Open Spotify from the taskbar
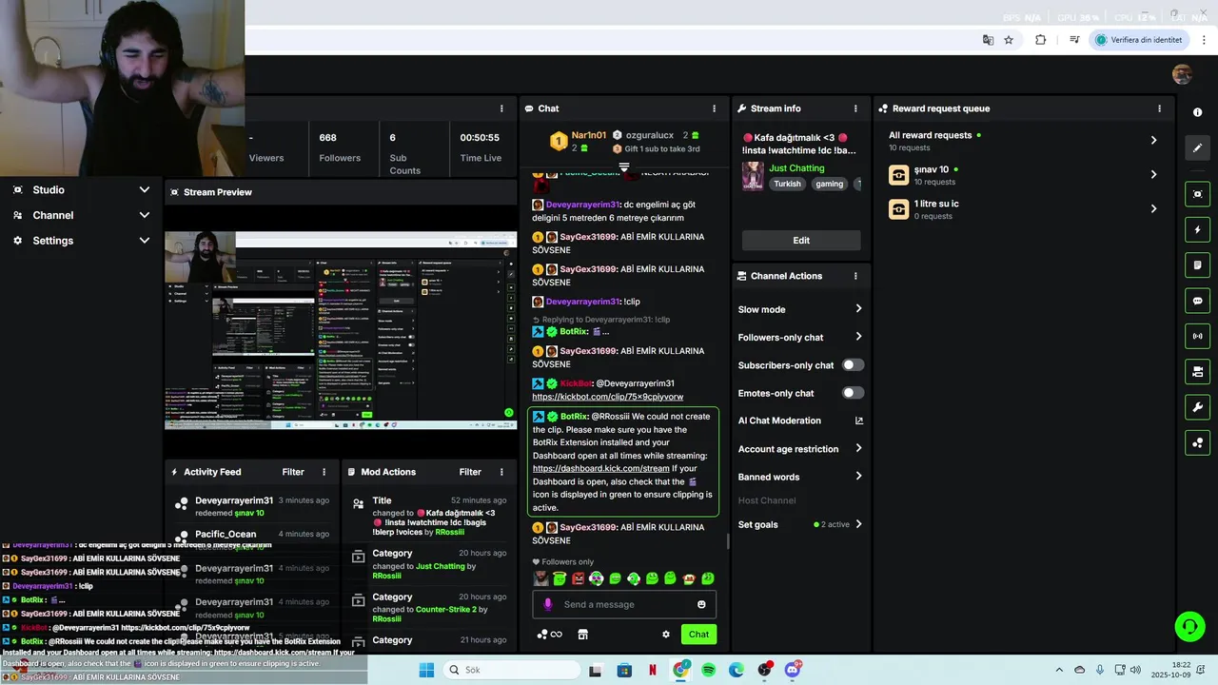The image size is (1218, 685). [x=708, y=670]
